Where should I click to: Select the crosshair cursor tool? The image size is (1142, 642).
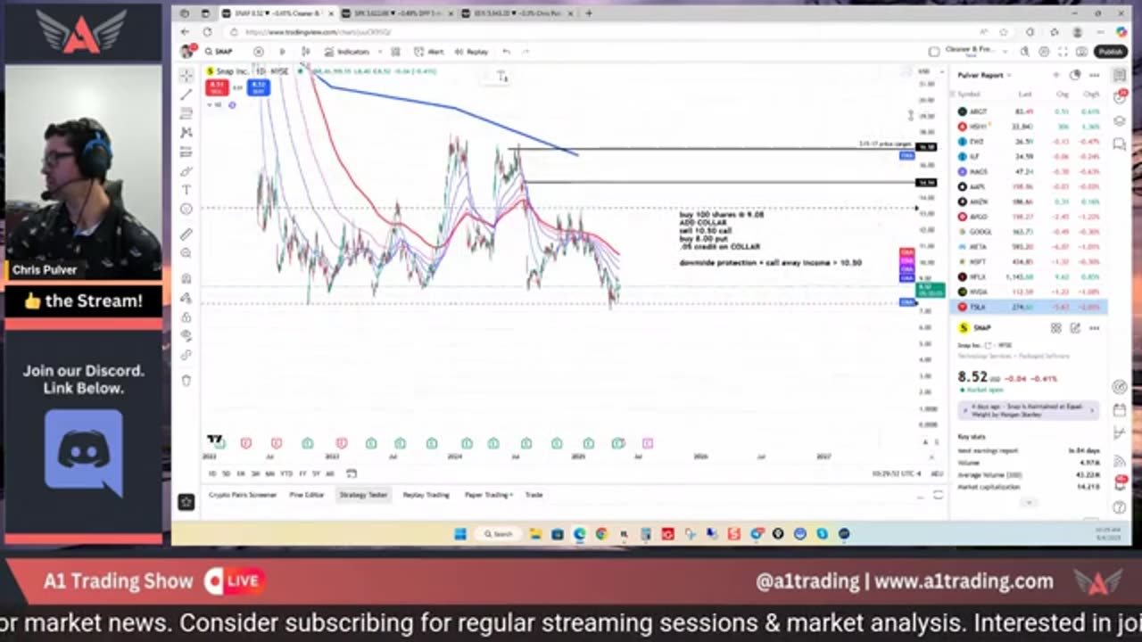point(186,75)
